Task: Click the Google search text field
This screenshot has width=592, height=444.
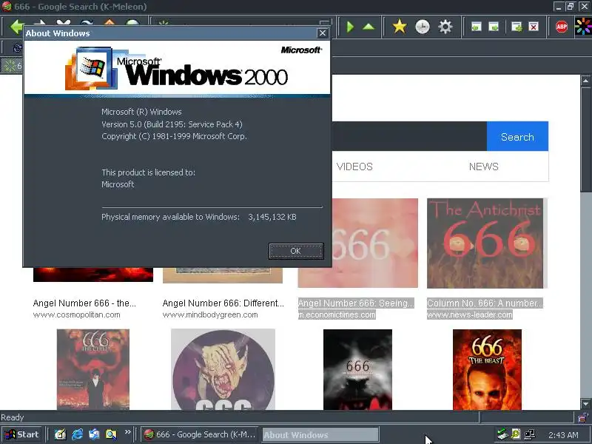Action: point(409,136)
